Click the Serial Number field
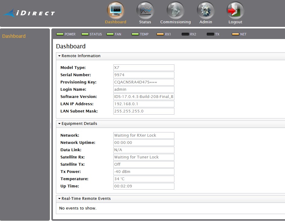285x221 pixels. point(144,75)
